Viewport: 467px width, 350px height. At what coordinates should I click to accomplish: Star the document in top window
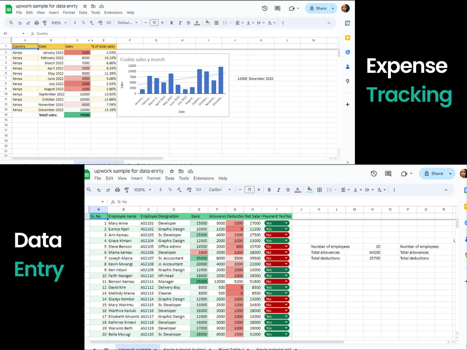click(x=85, y=6)
